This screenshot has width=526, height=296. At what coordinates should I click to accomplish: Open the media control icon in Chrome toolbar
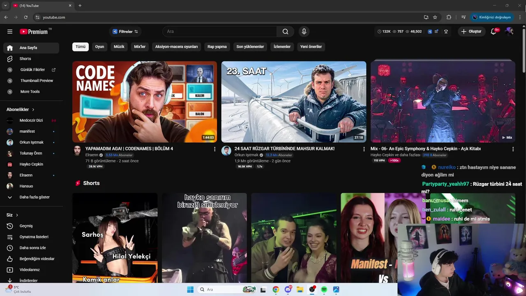[464, 17]
